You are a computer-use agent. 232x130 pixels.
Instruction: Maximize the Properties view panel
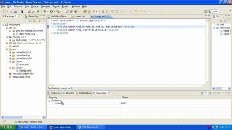tap(229, 93)
